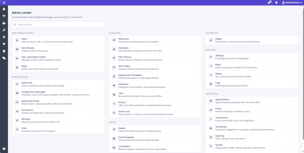Expand the Field Templates row chevron

(199, 139)
